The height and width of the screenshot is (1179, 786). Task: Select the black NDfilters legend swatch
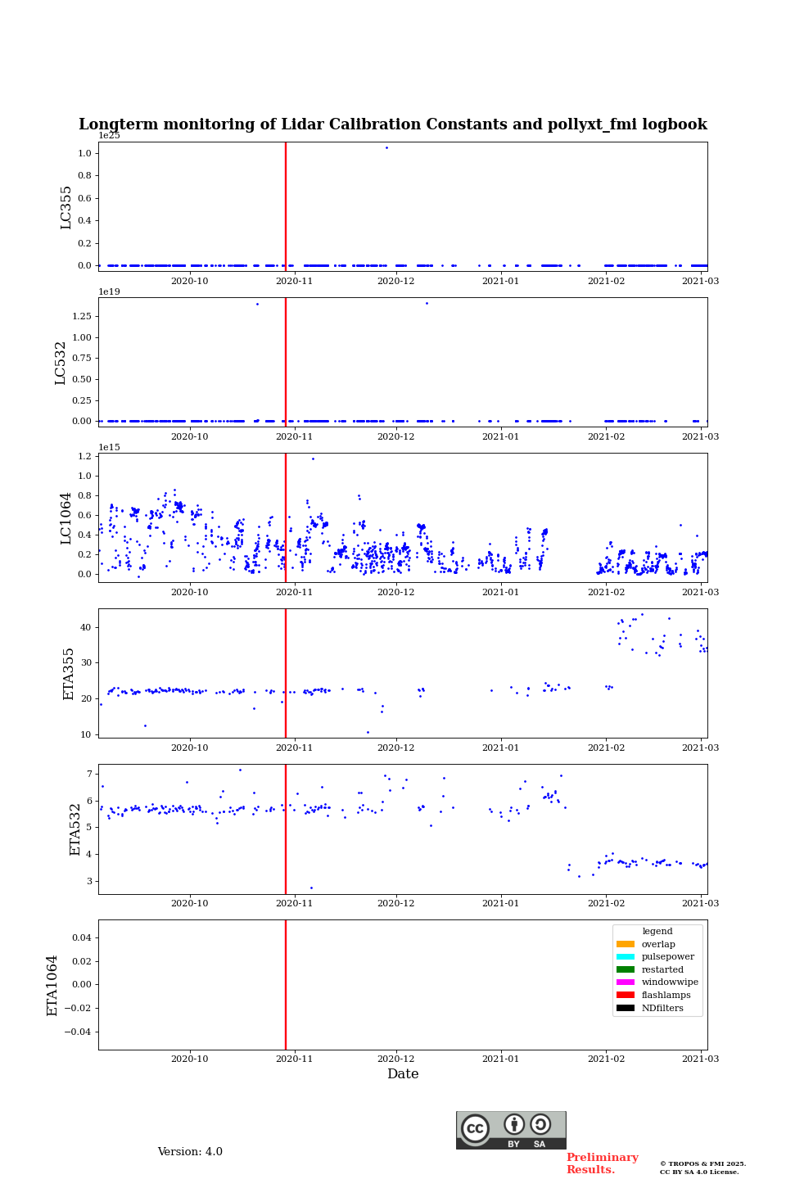[x=625, y=1008]
